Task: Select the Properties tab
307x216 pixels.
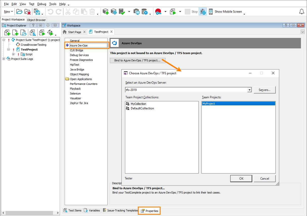Action: coord(149,211)
